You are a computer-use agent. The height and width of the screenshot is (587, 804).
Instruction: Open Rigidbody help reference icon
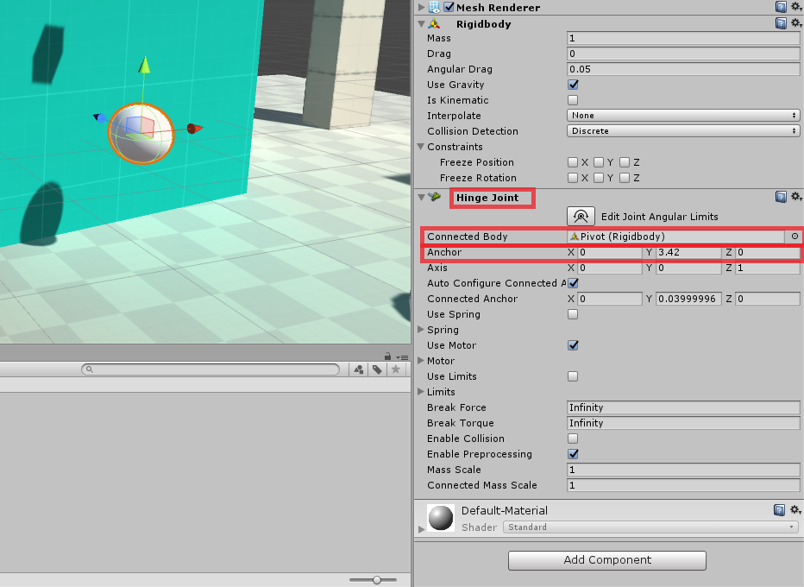[781, 23]
